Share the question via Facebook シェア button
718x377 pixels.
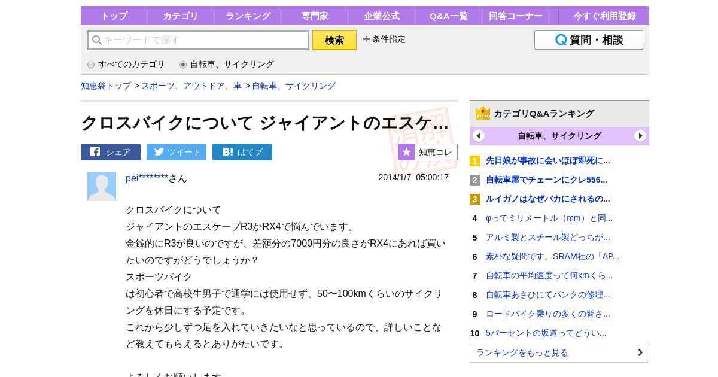111,152
